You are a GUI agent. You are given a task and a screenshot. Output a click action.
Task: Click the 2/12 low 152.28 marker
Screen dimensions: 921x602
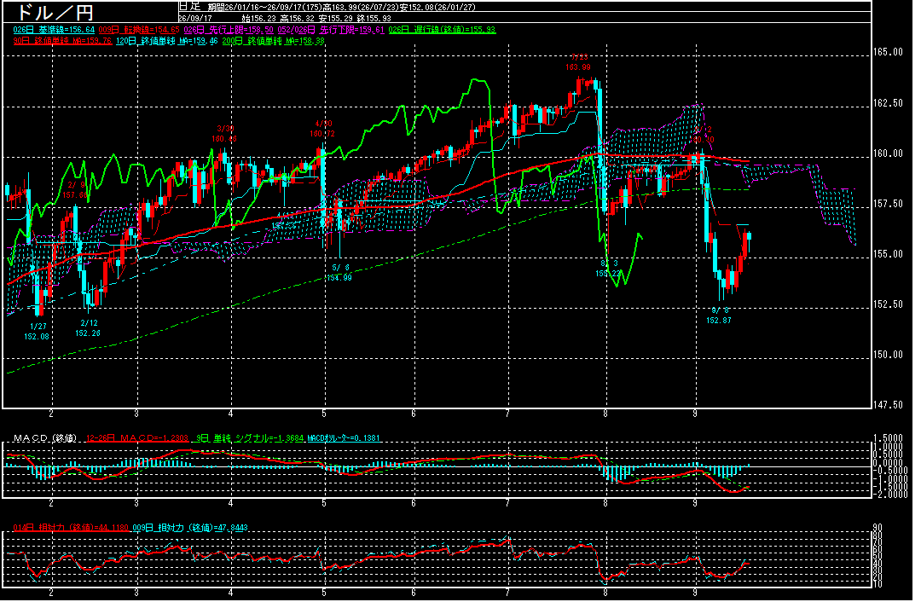tap(88, 327)
